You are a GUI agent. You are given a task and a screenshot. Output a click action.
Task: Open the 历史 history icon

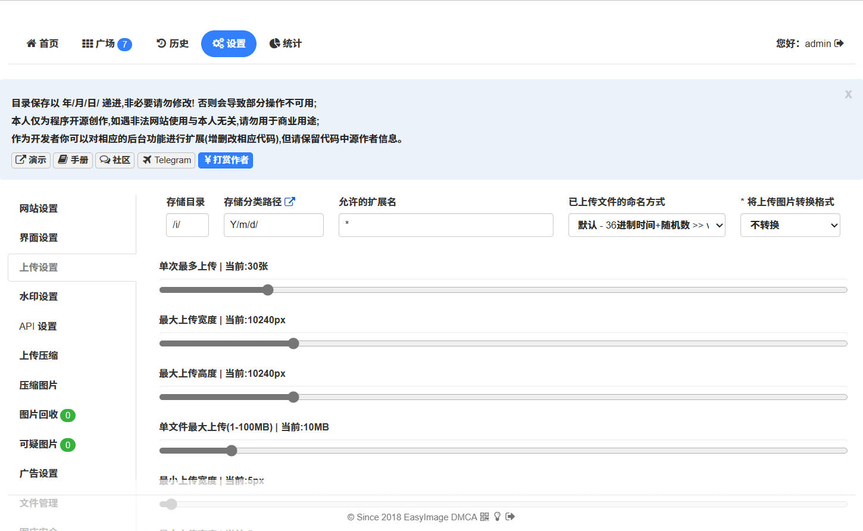coord(161,43)
